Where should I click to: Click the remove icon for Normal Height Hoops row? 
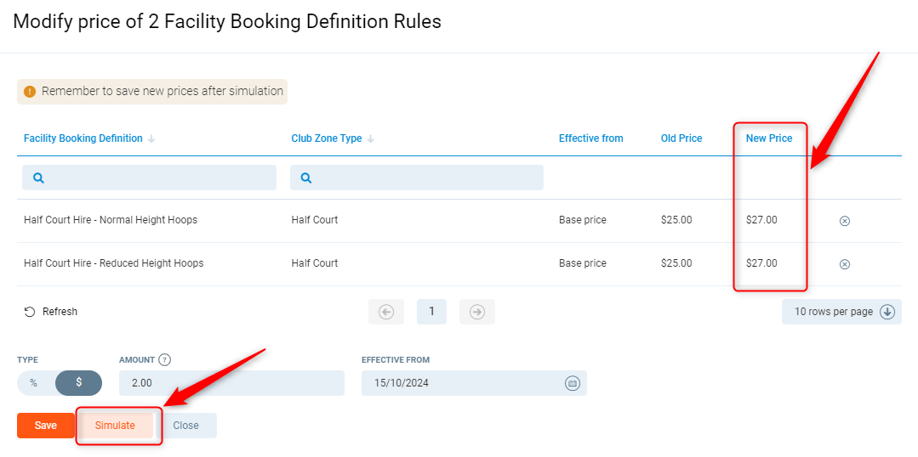point(844,221)
